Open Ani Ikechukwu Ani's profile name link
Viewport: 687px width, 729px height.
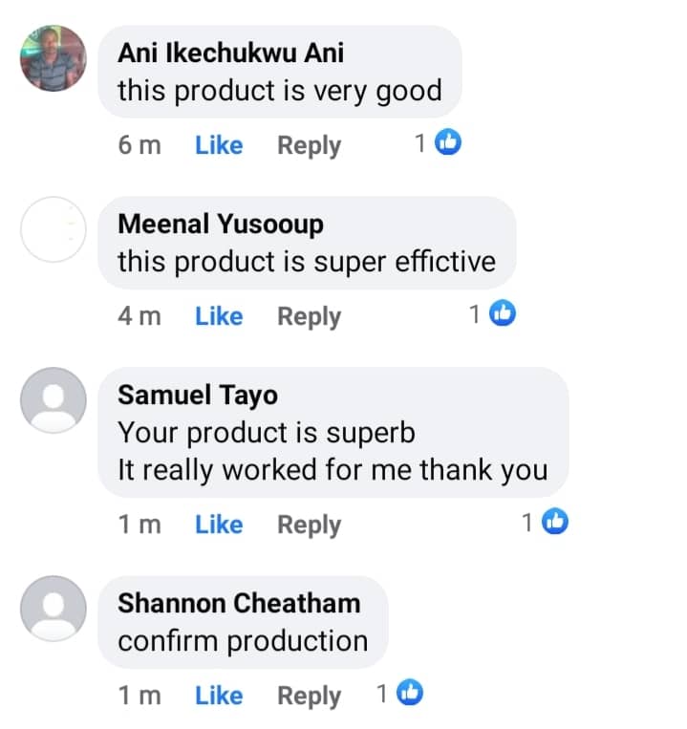(x=230, y=54)
